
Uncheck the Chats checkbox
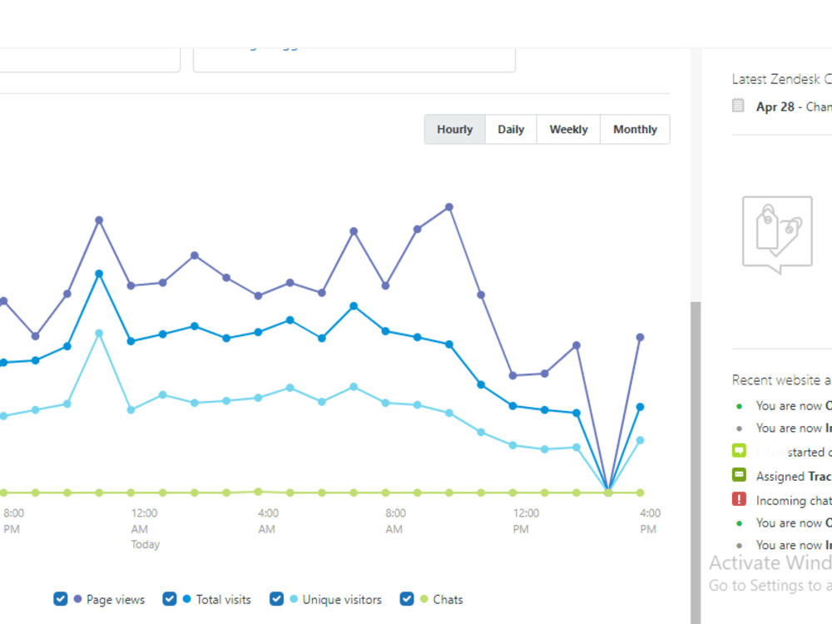pos(407,599)
